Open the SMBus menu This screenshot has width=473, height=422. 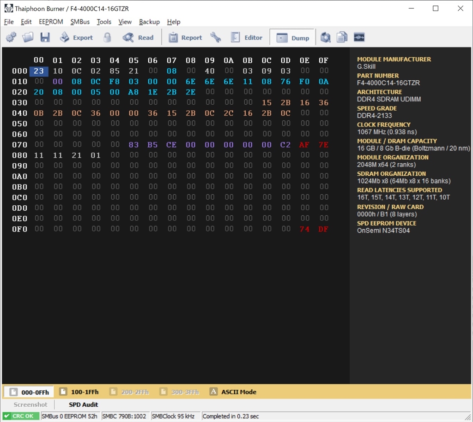(80, 22)
